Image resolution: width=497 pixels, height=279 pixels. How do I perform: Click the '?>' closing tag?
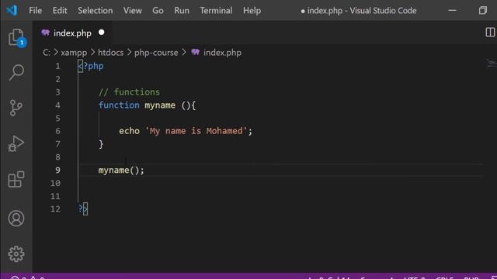pos(83,208)
